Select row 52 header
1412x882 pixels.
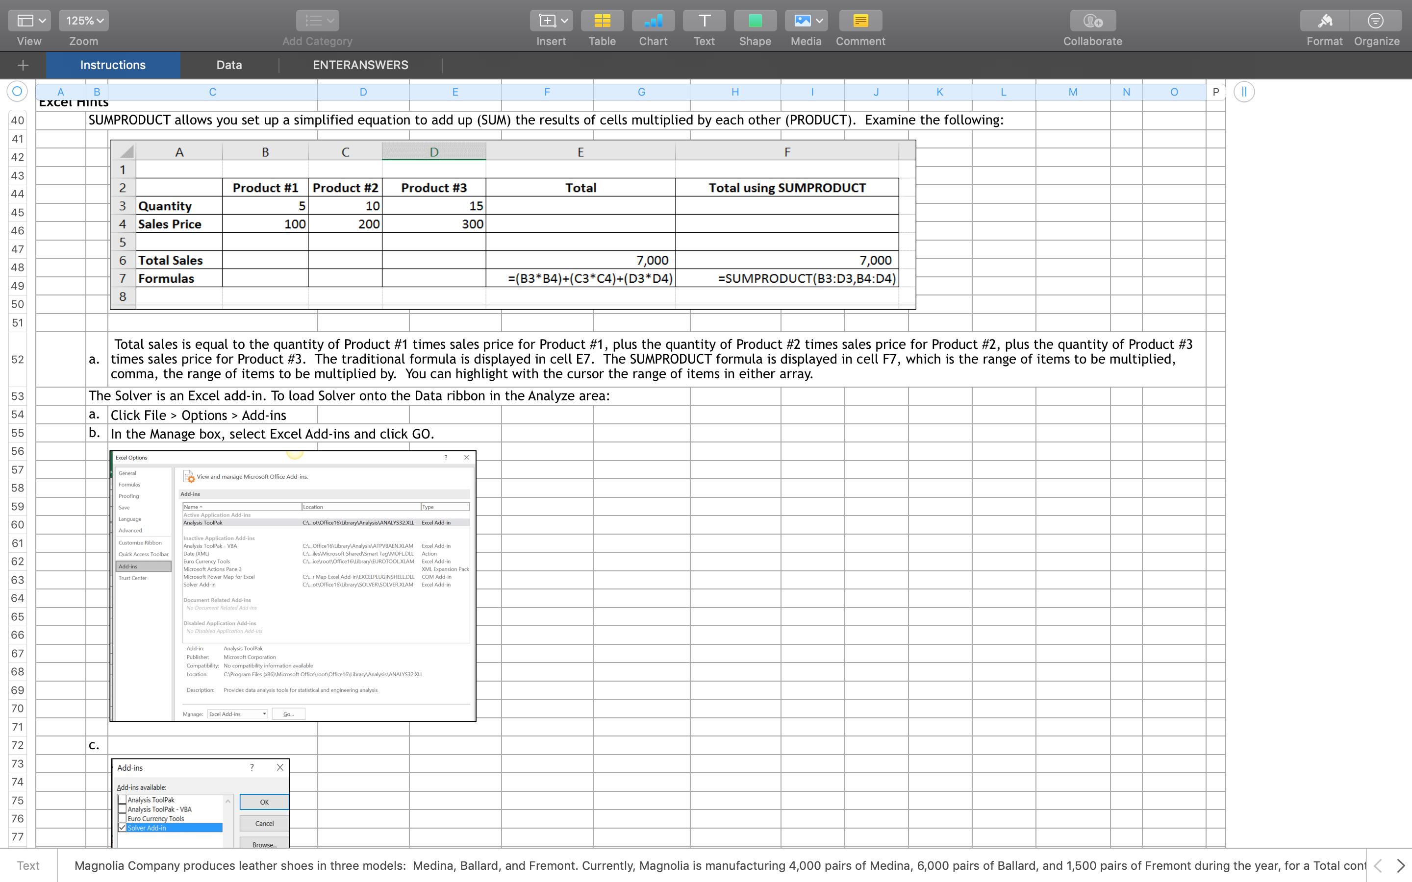point(18,359)
